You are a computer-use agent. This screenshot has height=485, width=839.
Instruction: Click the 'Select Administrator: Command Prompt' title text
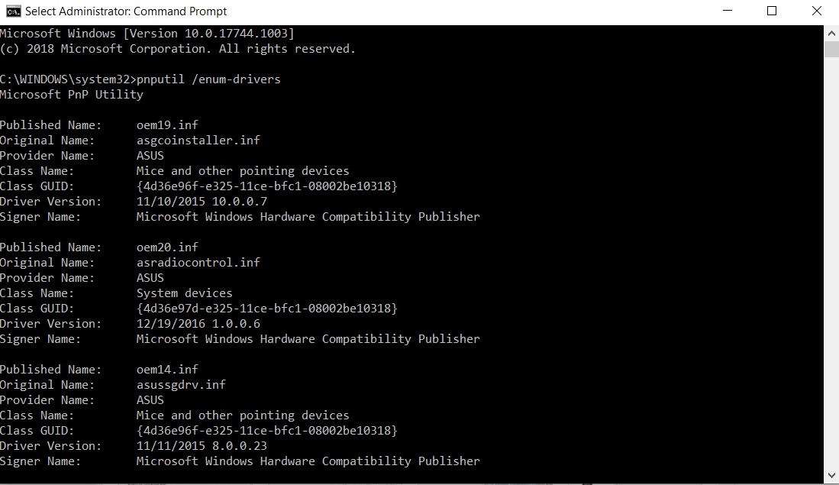[x=126, y=11]
